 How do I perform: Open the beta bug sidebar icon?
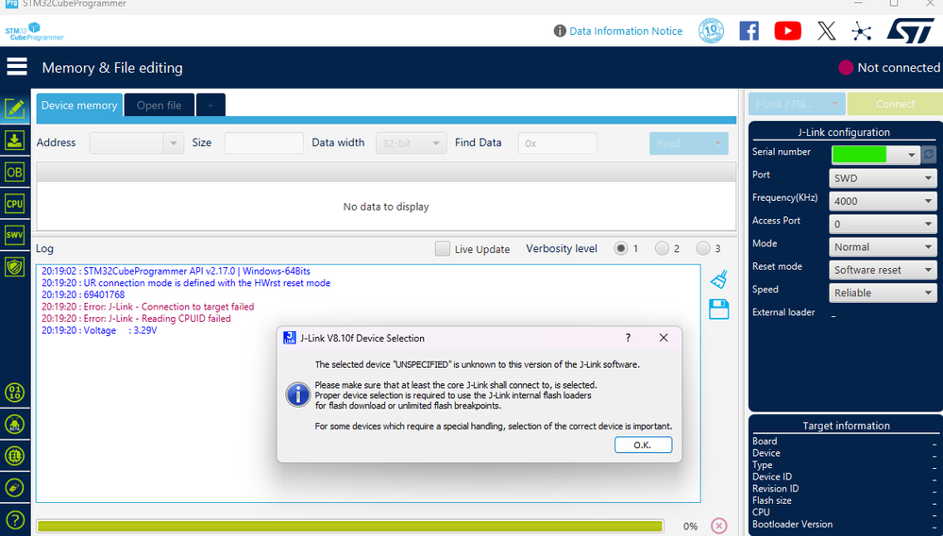click(x=14, y=425)
